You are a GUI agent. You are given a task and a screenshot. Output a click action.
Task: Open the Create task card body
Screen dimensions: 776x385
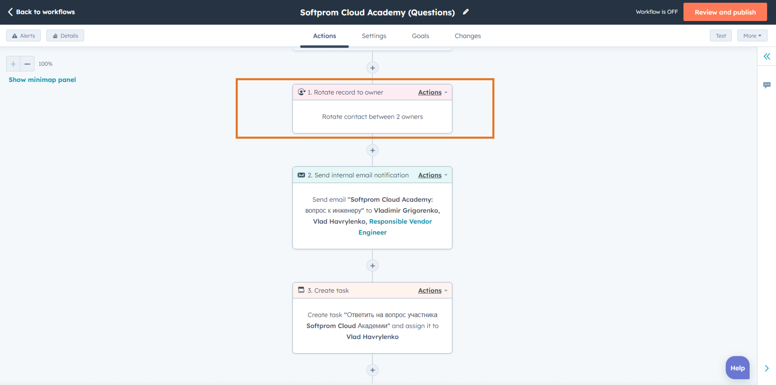tap(372, 326)
